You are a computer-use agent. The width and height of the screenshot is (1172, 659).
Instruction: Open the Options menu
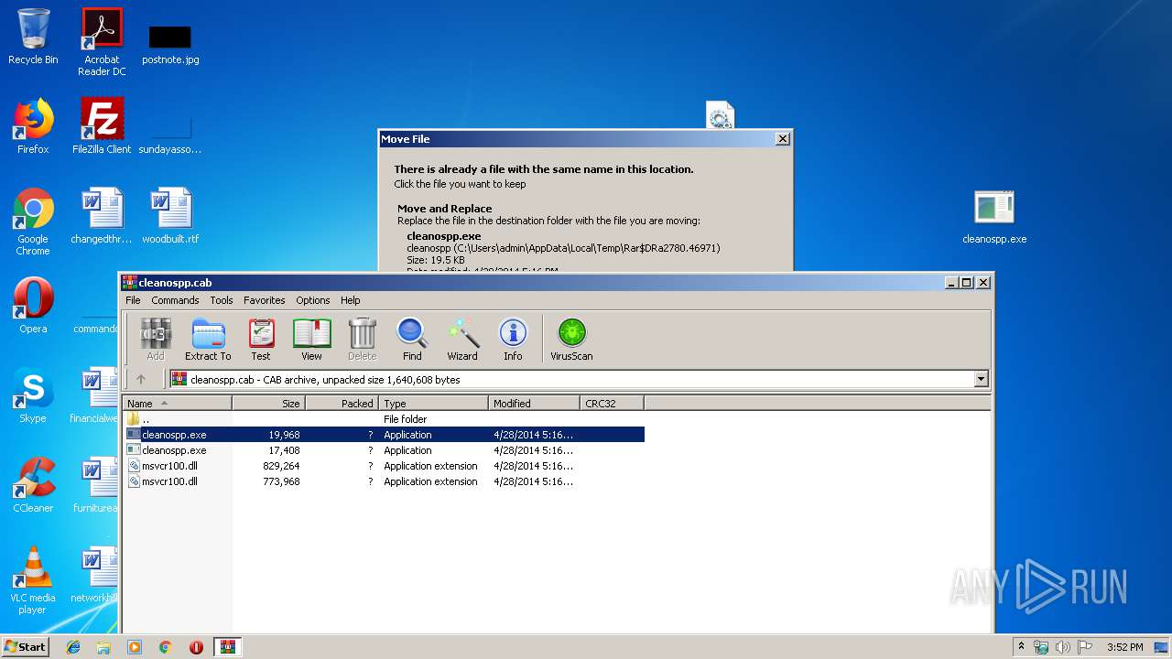pyautogui.click(x=313, y=300)
